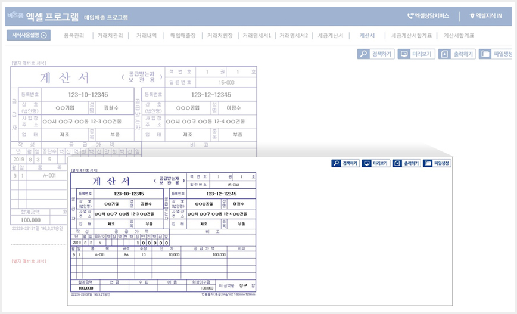The image size is (517, 314).
Task: Go to the 세금계산서 tab
Action: [331, 35]
